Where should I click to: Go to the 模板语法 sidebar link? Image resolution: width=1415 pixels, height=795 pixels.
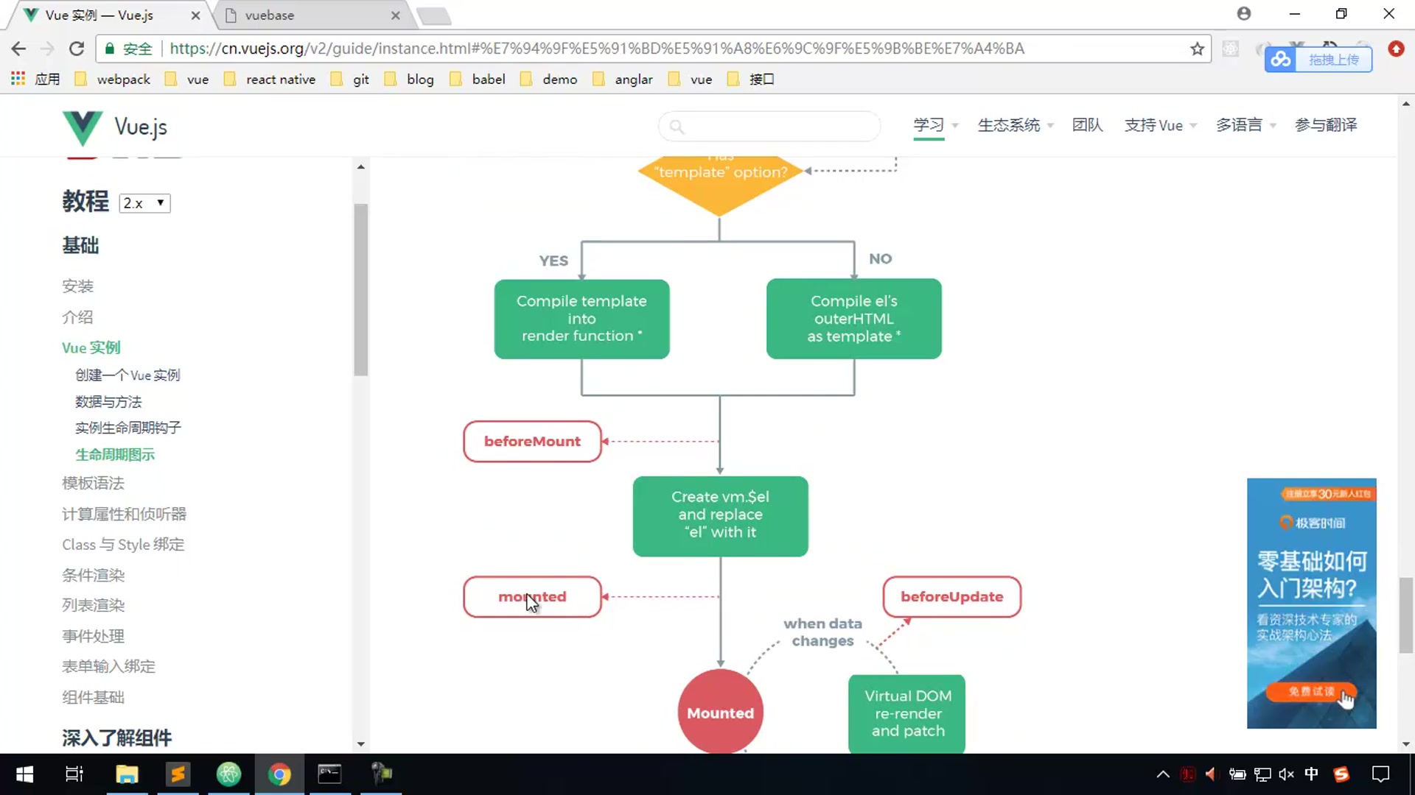(93, 484)
